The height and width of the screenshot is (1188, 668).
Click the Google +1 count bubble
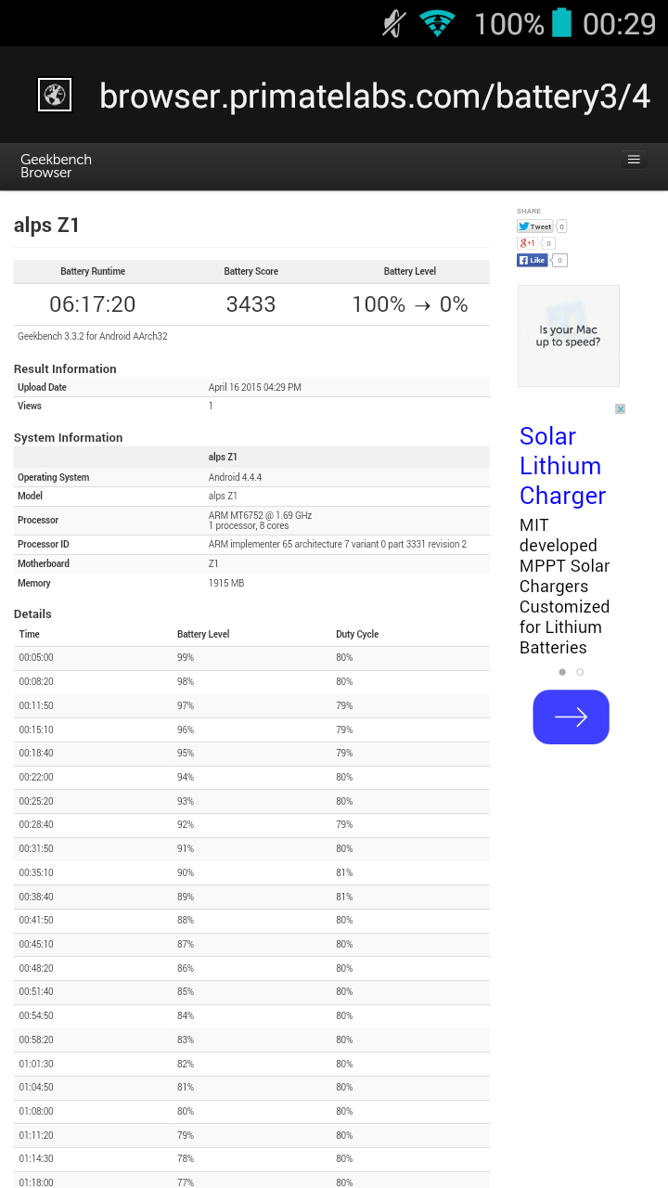click(548, 243)
